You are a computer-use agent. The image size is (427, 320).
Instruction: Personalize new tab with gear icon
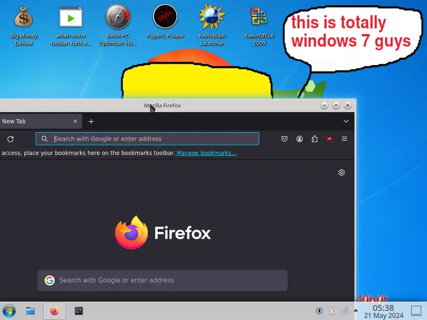(x=342, y=172)
